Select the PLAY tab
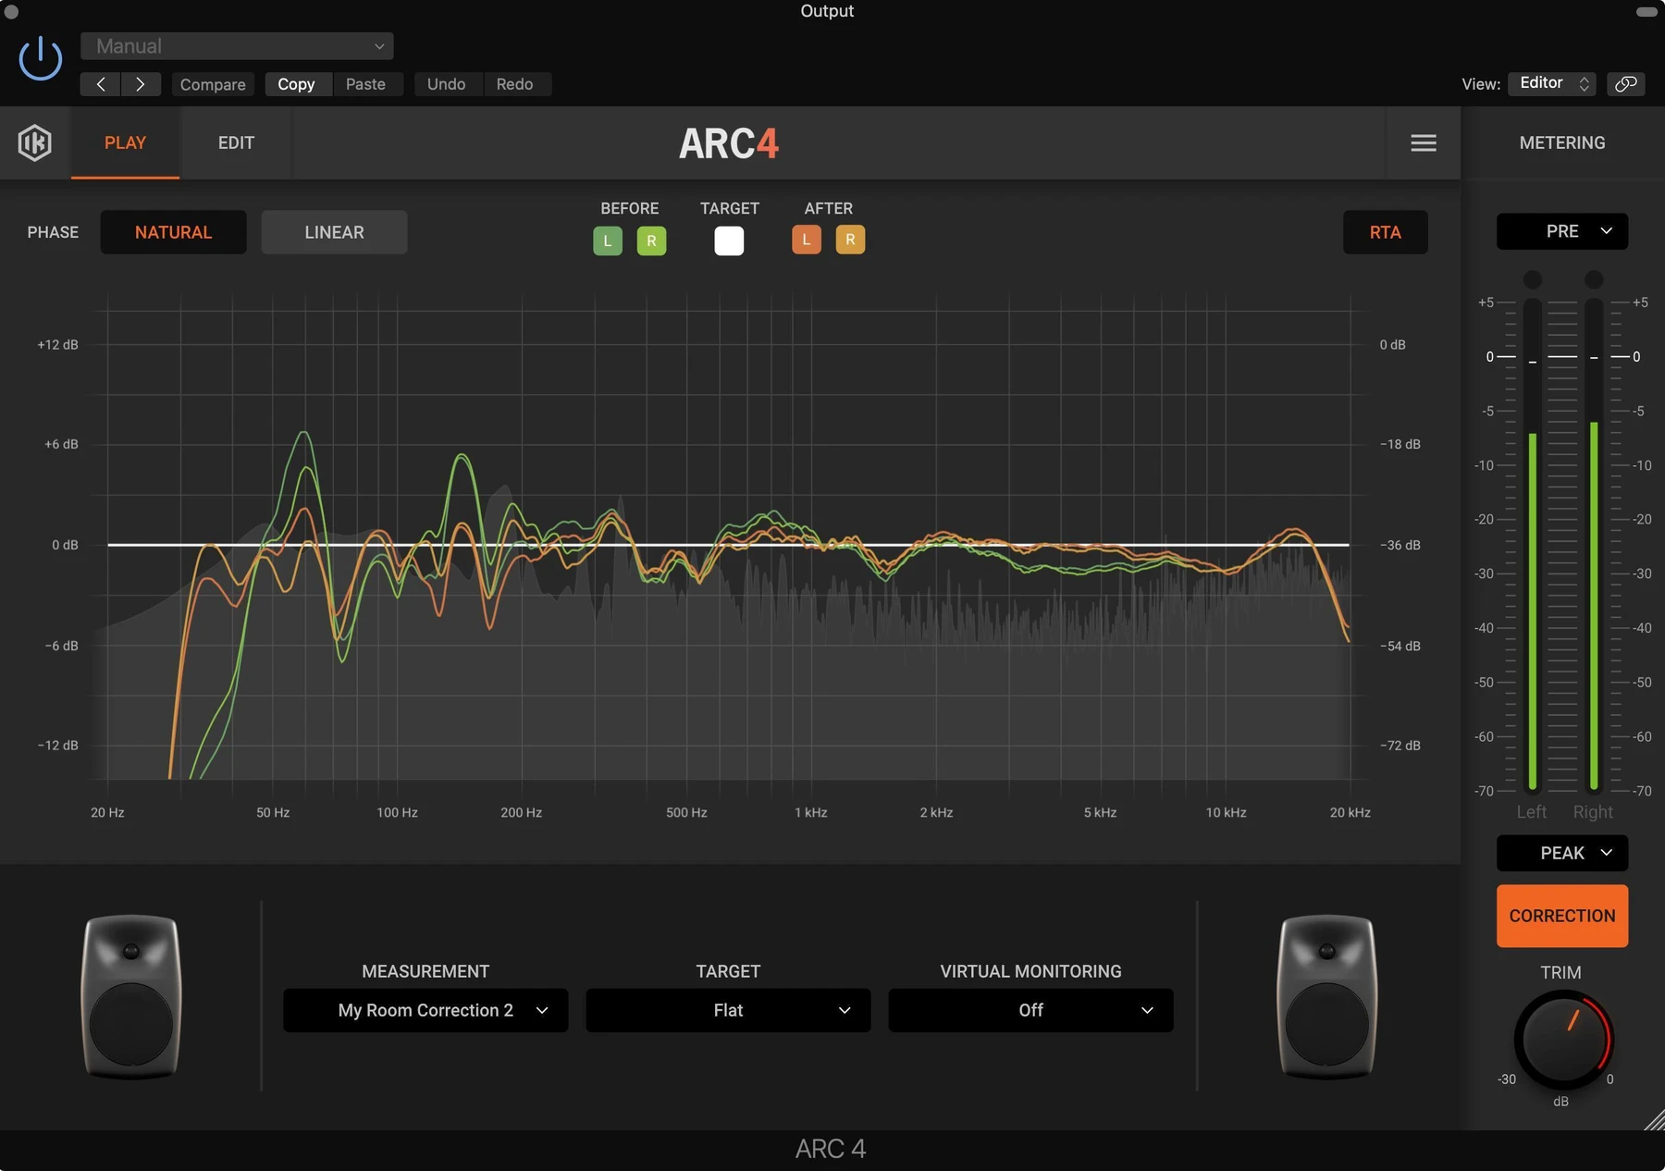The width and height of the screenshot is (1665, 1171). coord(125,142)
